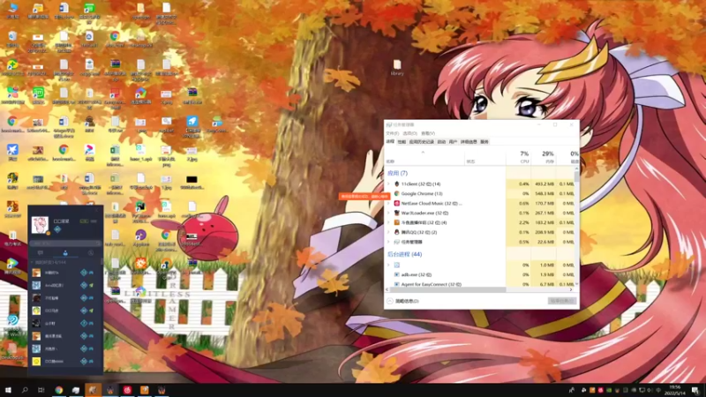This screenshot has height=397, width=706.
Task: Click the 548.3 MB memory value
Action: click(545, 193)
